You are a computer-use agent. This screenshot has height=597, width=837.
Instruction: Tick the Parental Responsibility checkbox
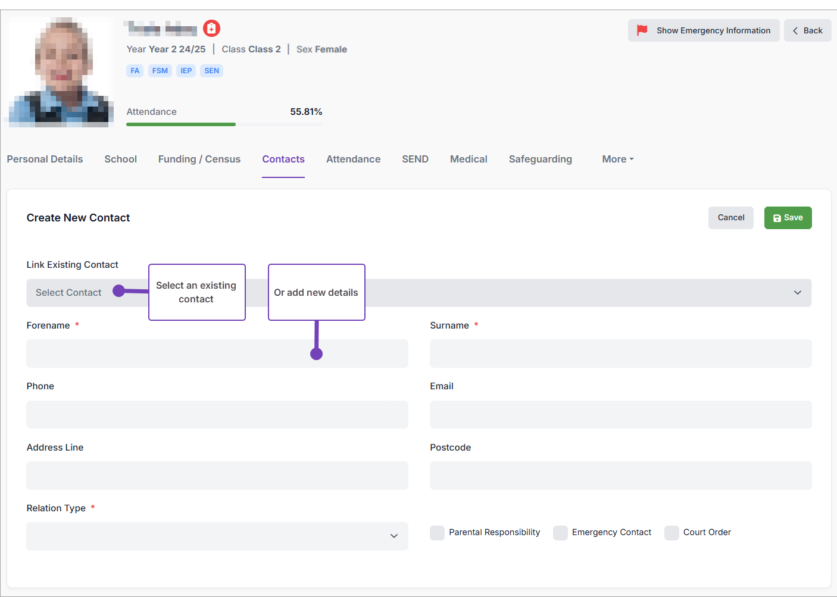438,533
